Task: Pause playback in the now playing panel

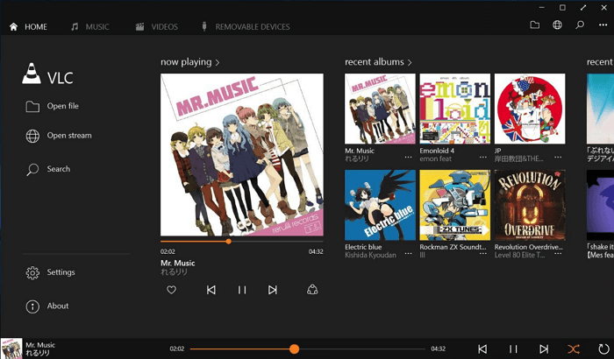Action: point(242,290)
